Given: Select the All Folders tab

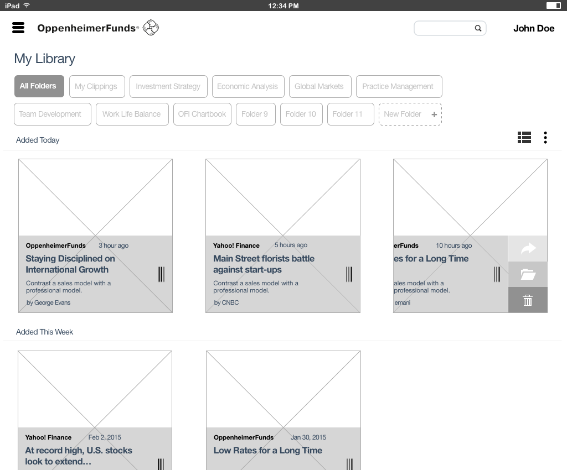Looking at the screenshot, I should pos(39,86).
